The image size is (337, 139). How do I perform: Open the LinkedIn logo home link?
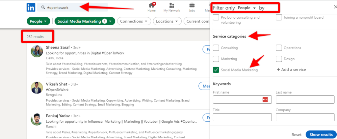31,8
